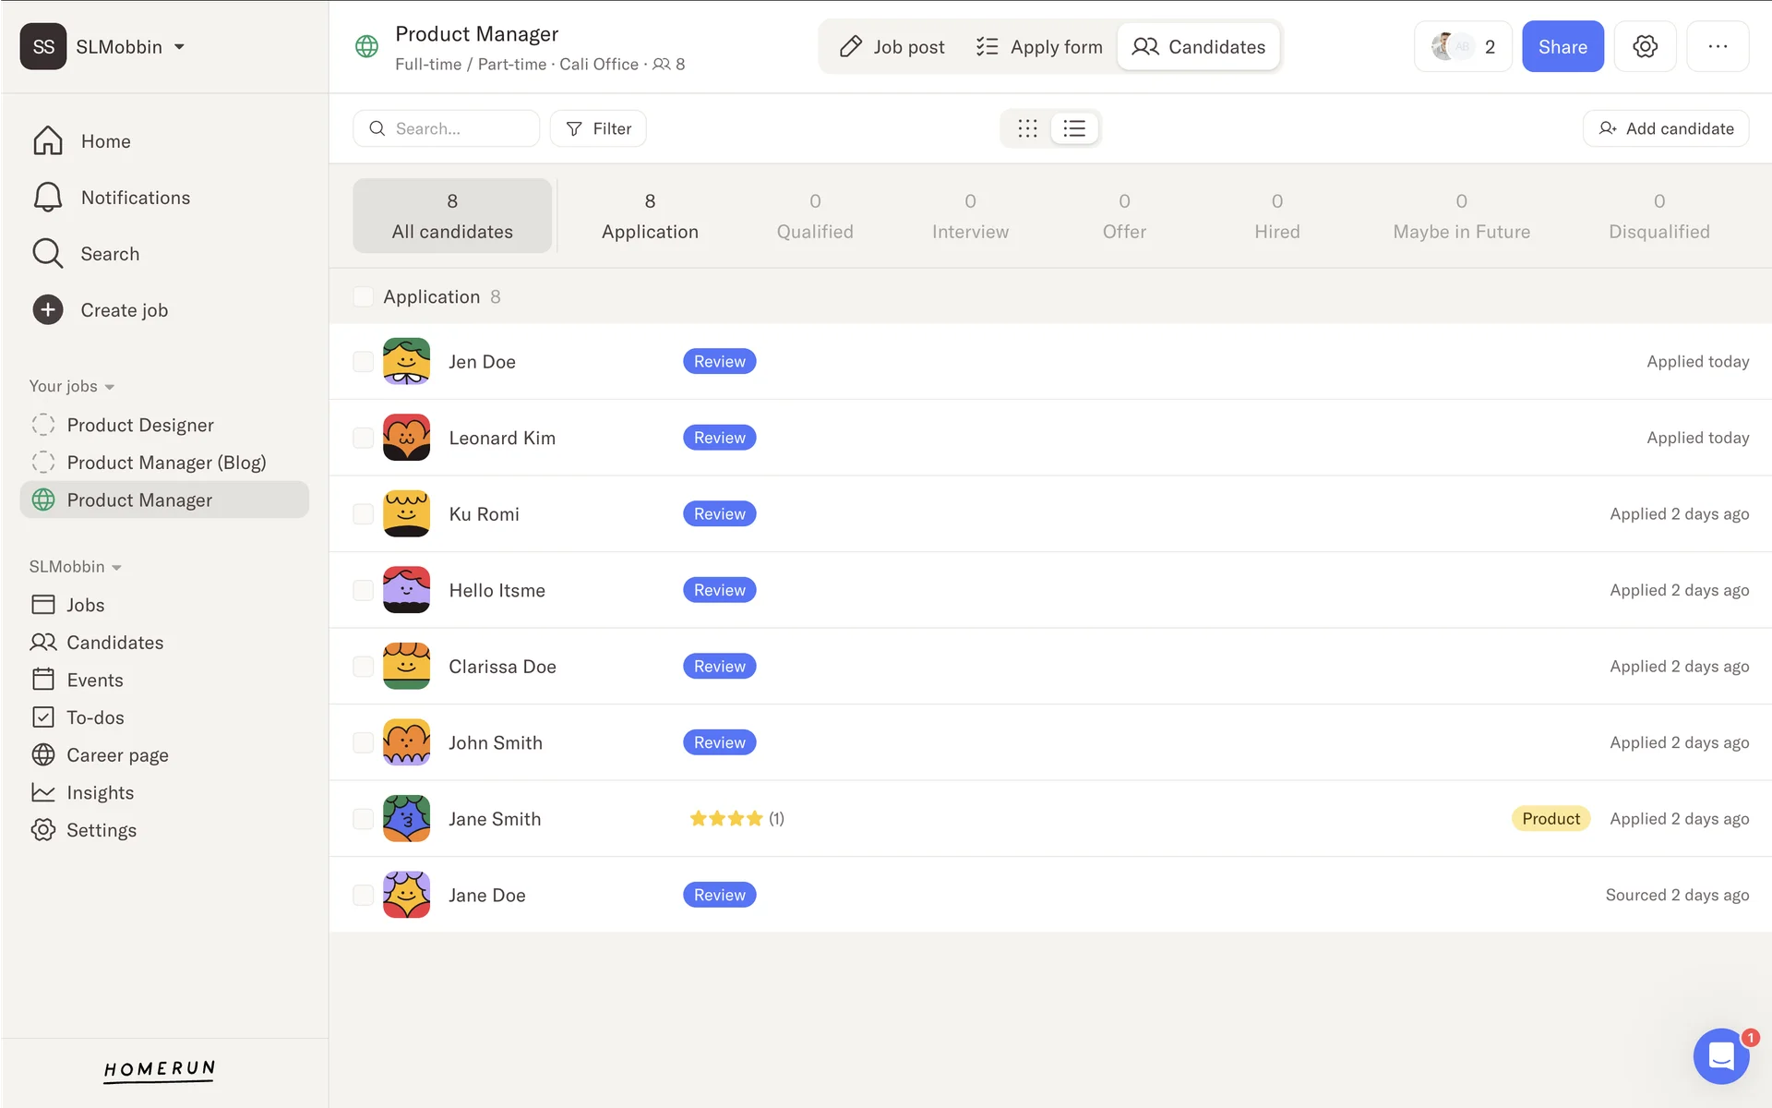Open the Job post tab
This screenshot has height=1108, width=1772.
pos(892,46)
